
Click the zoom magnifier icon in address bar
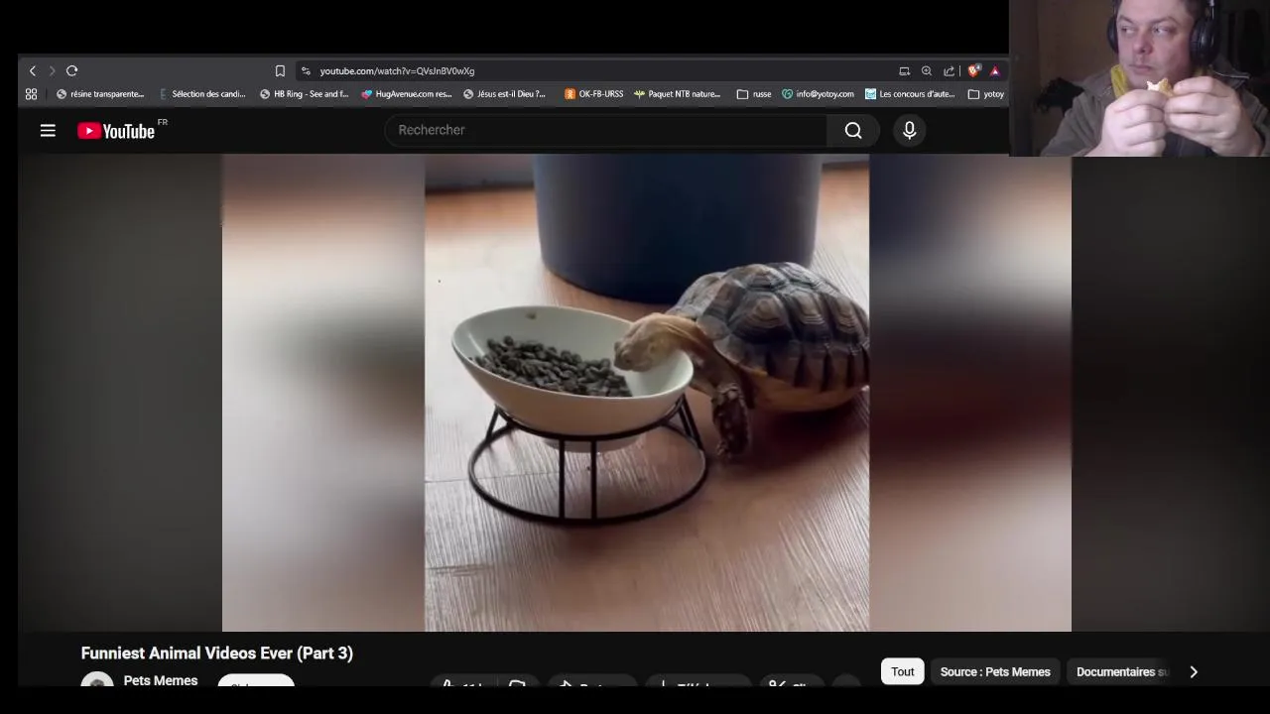[927, 71]
